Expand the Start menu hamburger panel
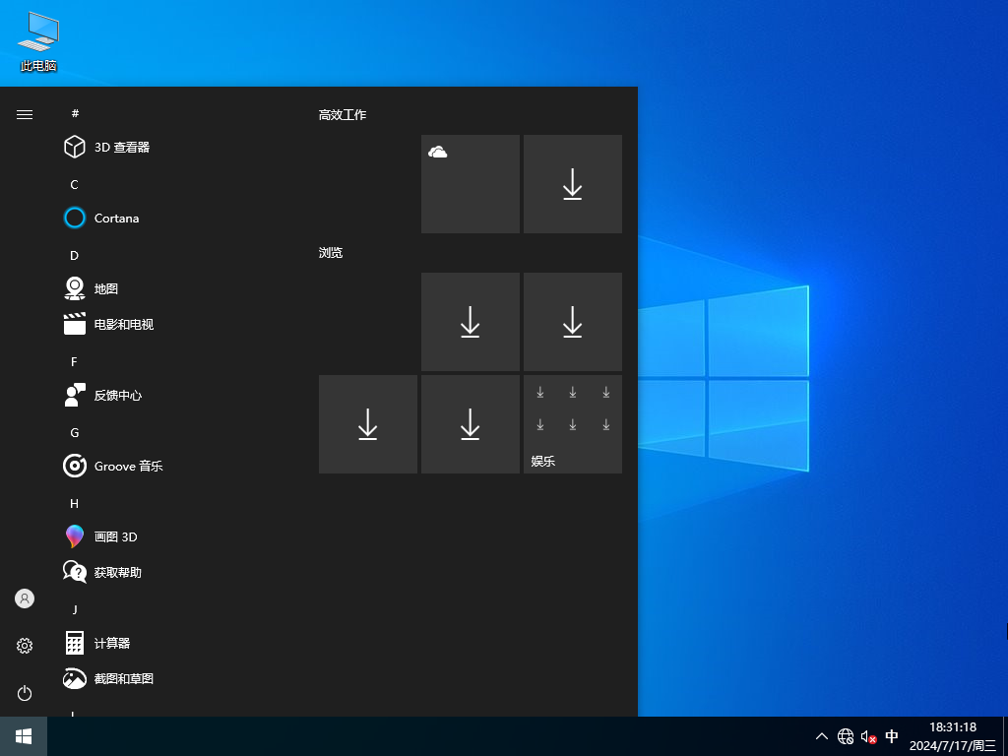1008x756 pixels. (x=25, y=114)
